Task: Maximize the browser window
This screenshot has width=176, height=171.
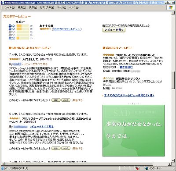Action: tap(169, 3)
